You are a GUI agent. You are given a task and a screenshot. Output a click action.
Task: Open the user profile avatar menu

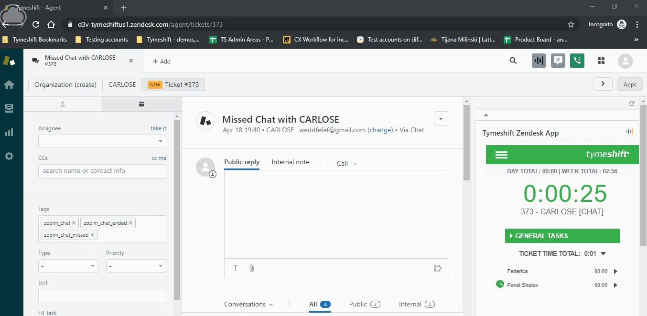tap(625, 61)
